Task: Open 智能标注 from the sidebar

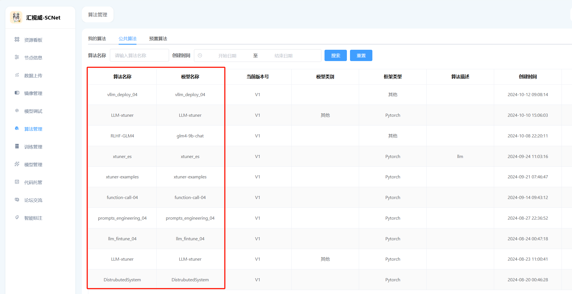Action: point(33,218)
